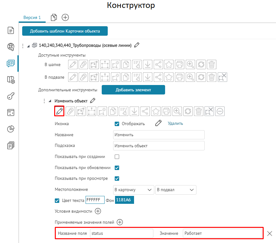Switch to the Версия 1 tab

tap(32, 18)
